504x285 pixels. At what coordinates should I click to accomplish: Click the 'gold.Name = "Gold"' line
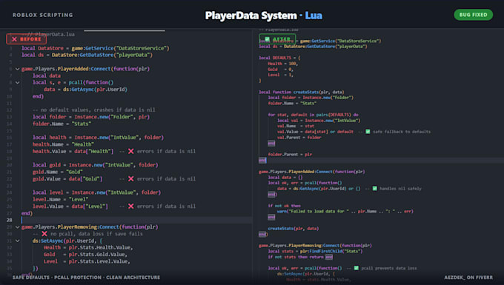(x=58, y=172)
